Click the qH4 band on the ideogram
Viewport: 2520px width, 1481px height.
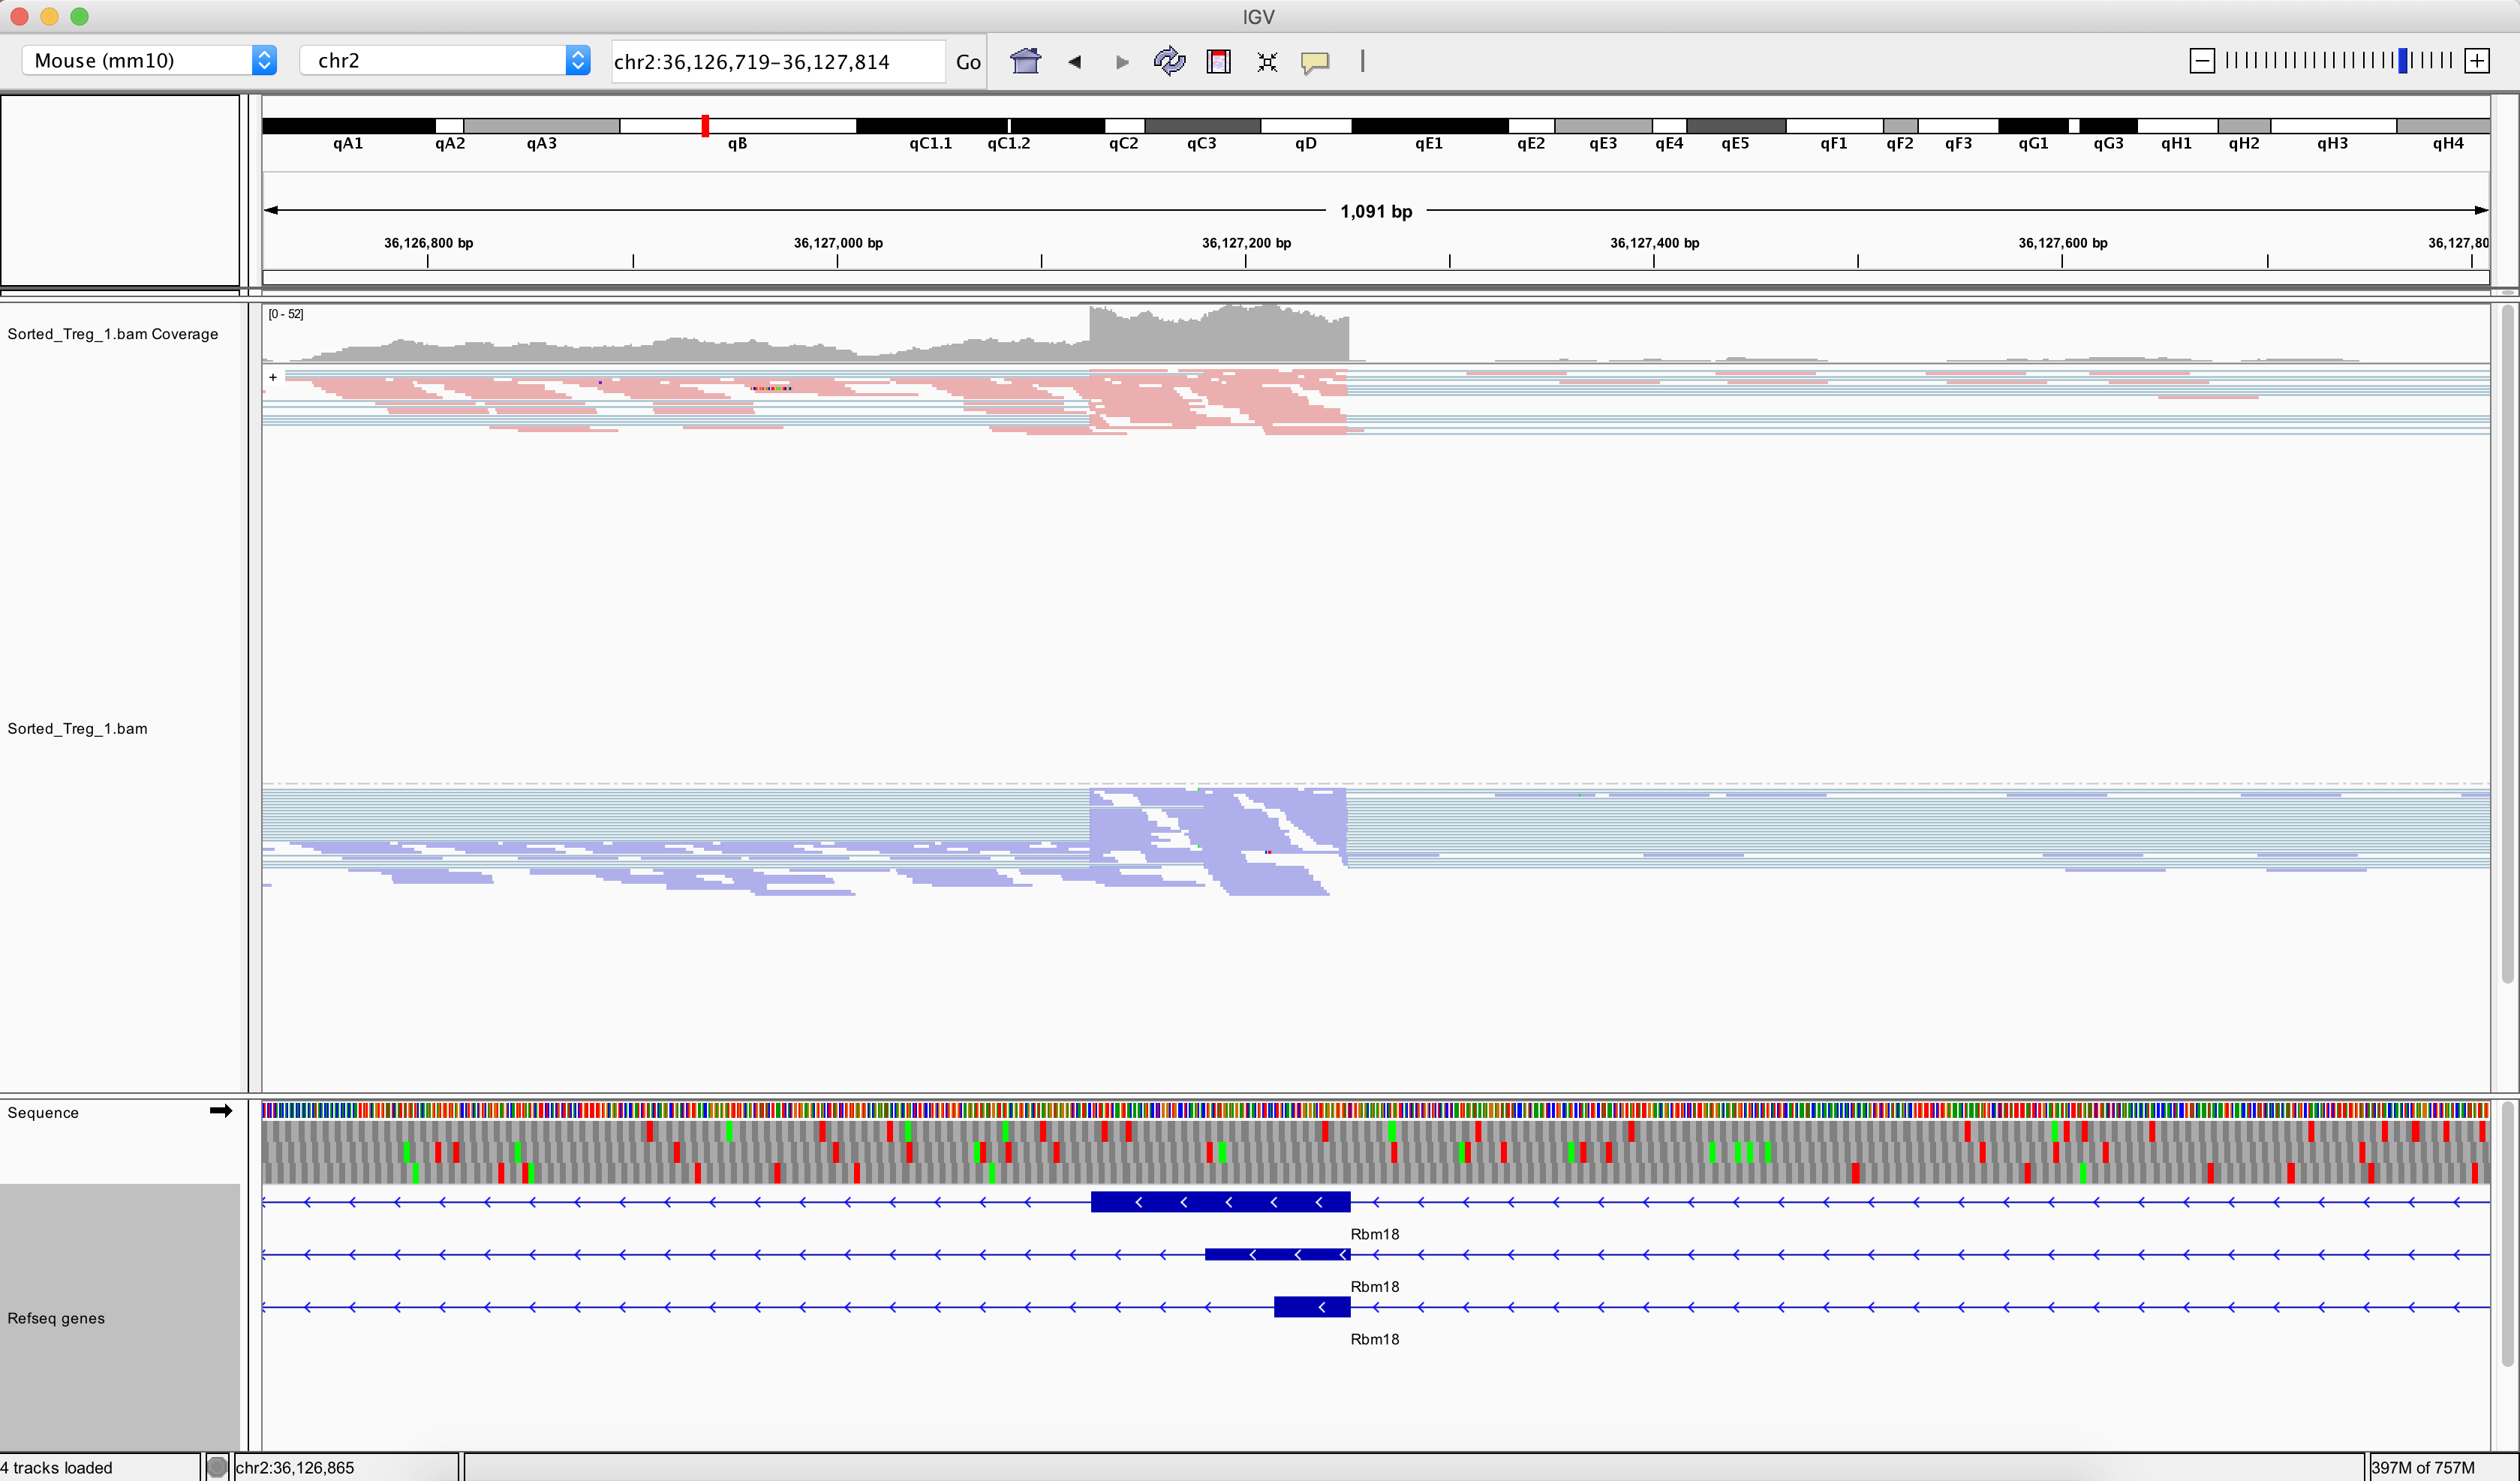(x=2443, y=126)
